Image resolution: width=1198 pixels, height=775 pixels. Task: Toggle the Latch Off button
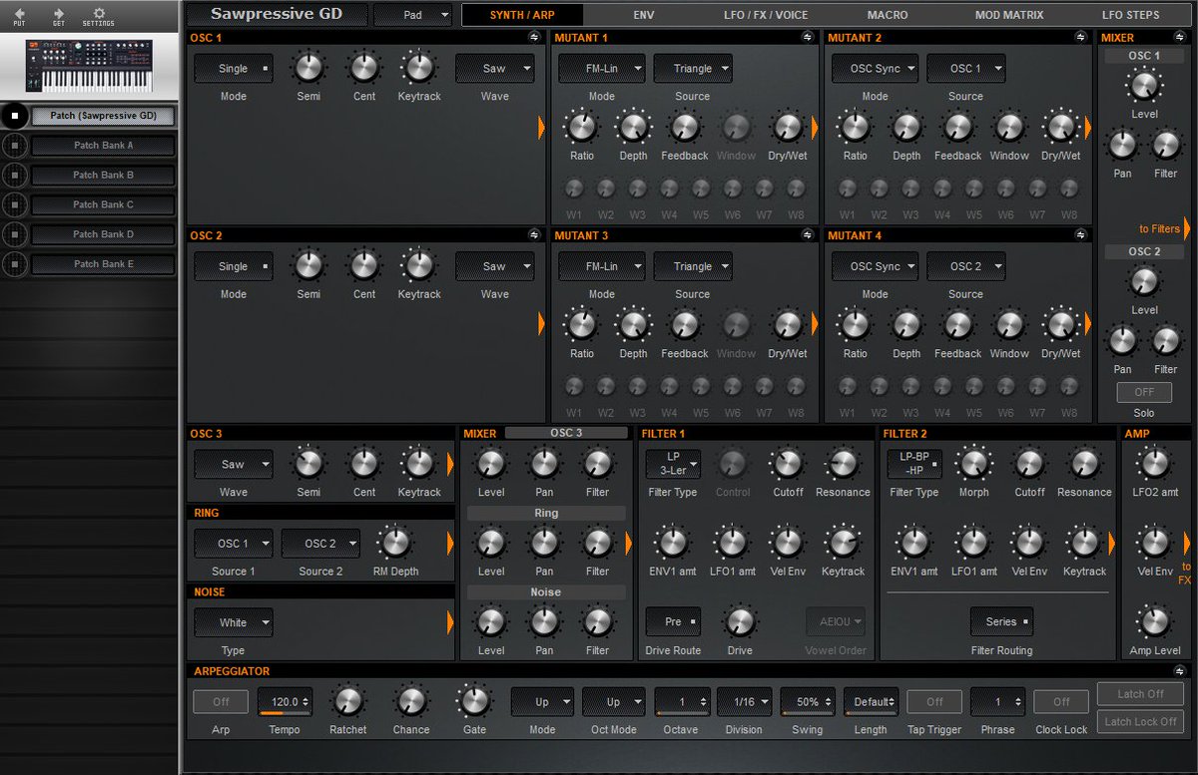click(1140, 694)
